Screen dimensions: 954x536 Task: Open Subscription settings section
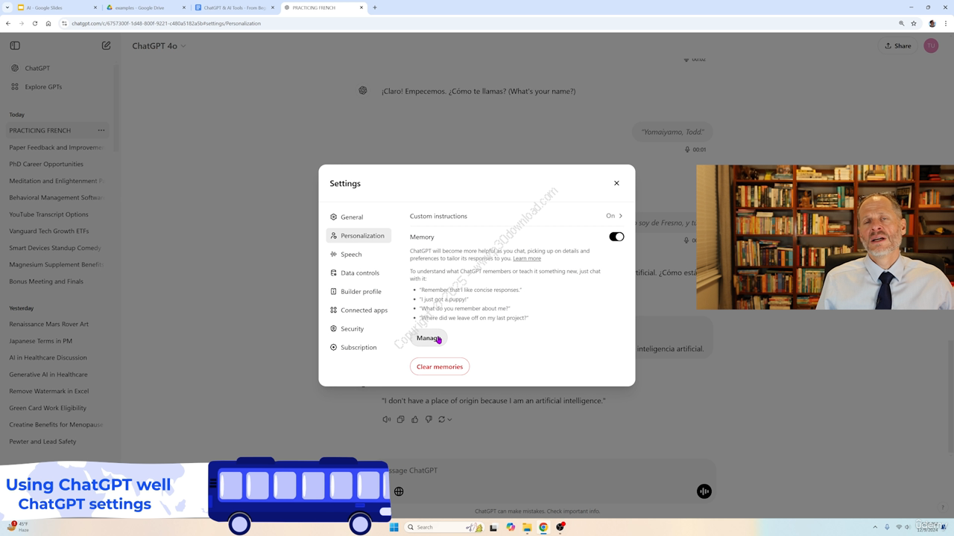tap(358, 347)
